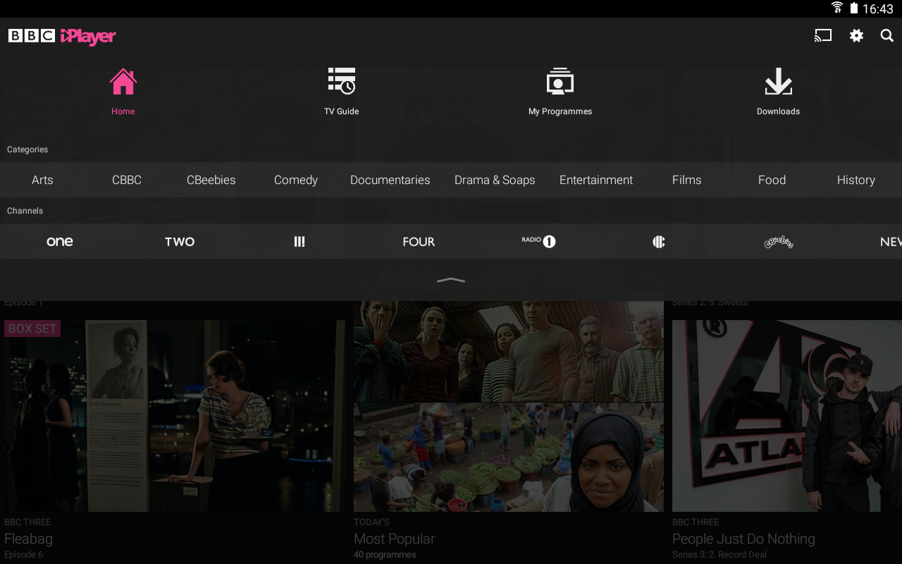Open the My Programmes icon
902x564 pixels.
(x=560, y=82)
